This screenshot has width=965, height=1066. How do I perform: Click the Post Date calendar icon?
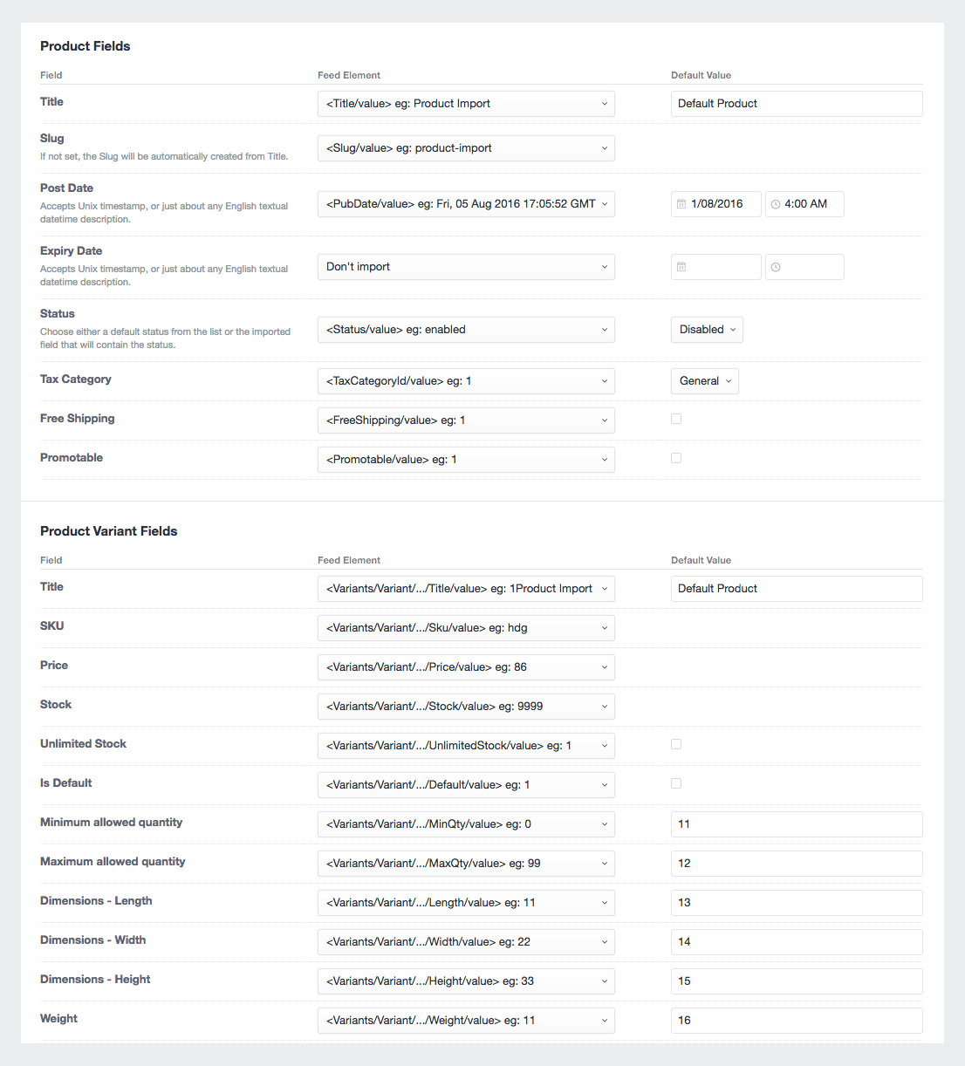coord(681,204)
